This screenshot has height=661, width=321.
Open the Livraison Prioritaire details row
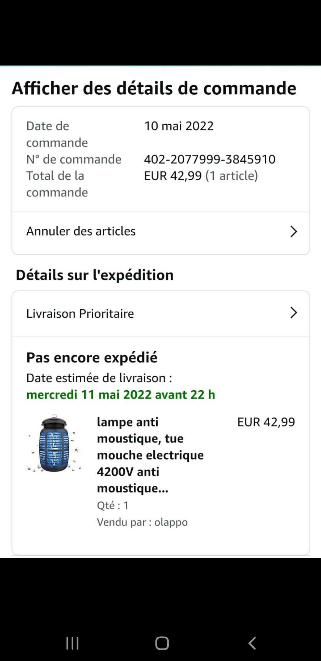coord(80,314)
